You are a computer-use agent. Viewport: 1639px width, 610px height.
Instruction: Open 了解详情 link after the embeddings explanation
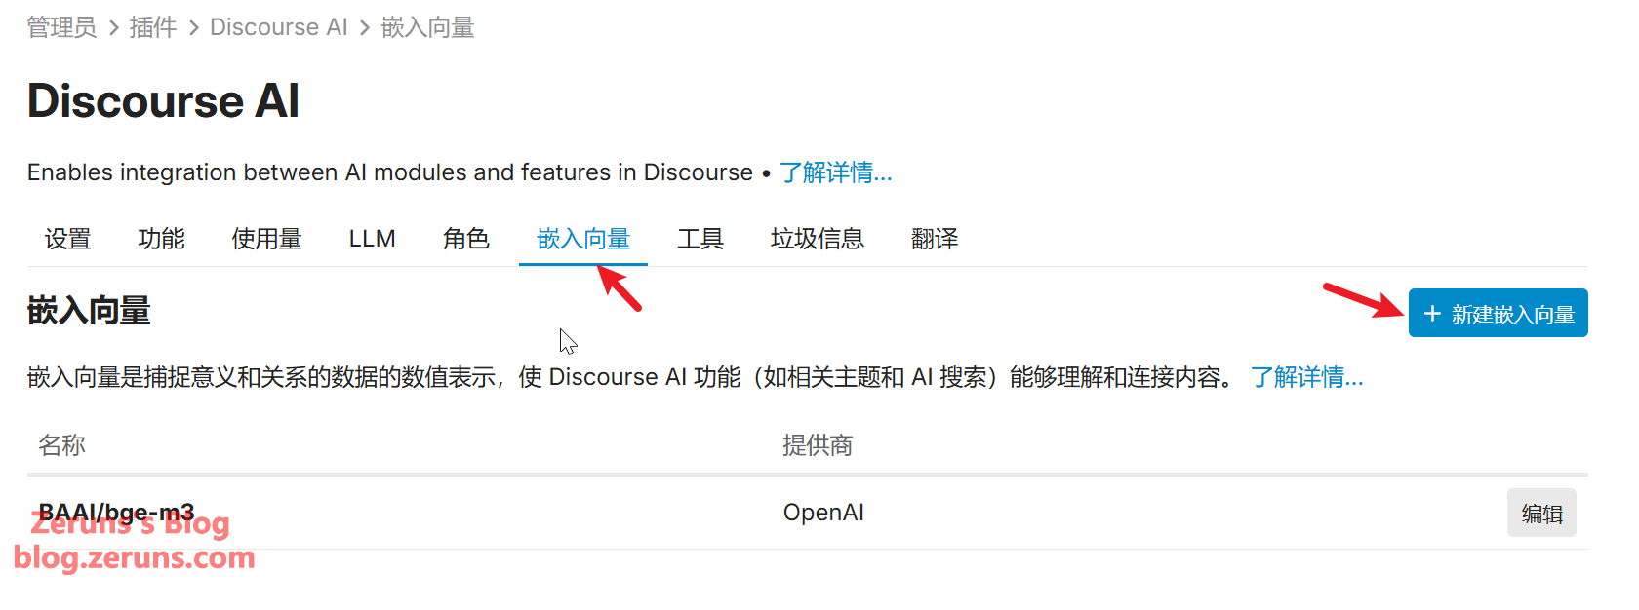point(1306,377)
